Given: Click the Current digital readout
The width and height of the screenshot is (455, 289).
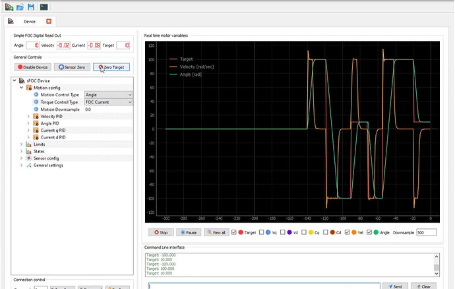Looking at the screenshot, I should (94, 46).
